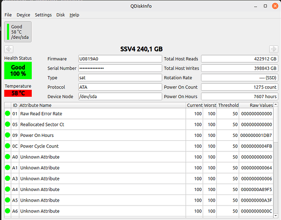The image size is (281, 220).
Task: Sort by Raw Values column header
Action: (256, 105)
